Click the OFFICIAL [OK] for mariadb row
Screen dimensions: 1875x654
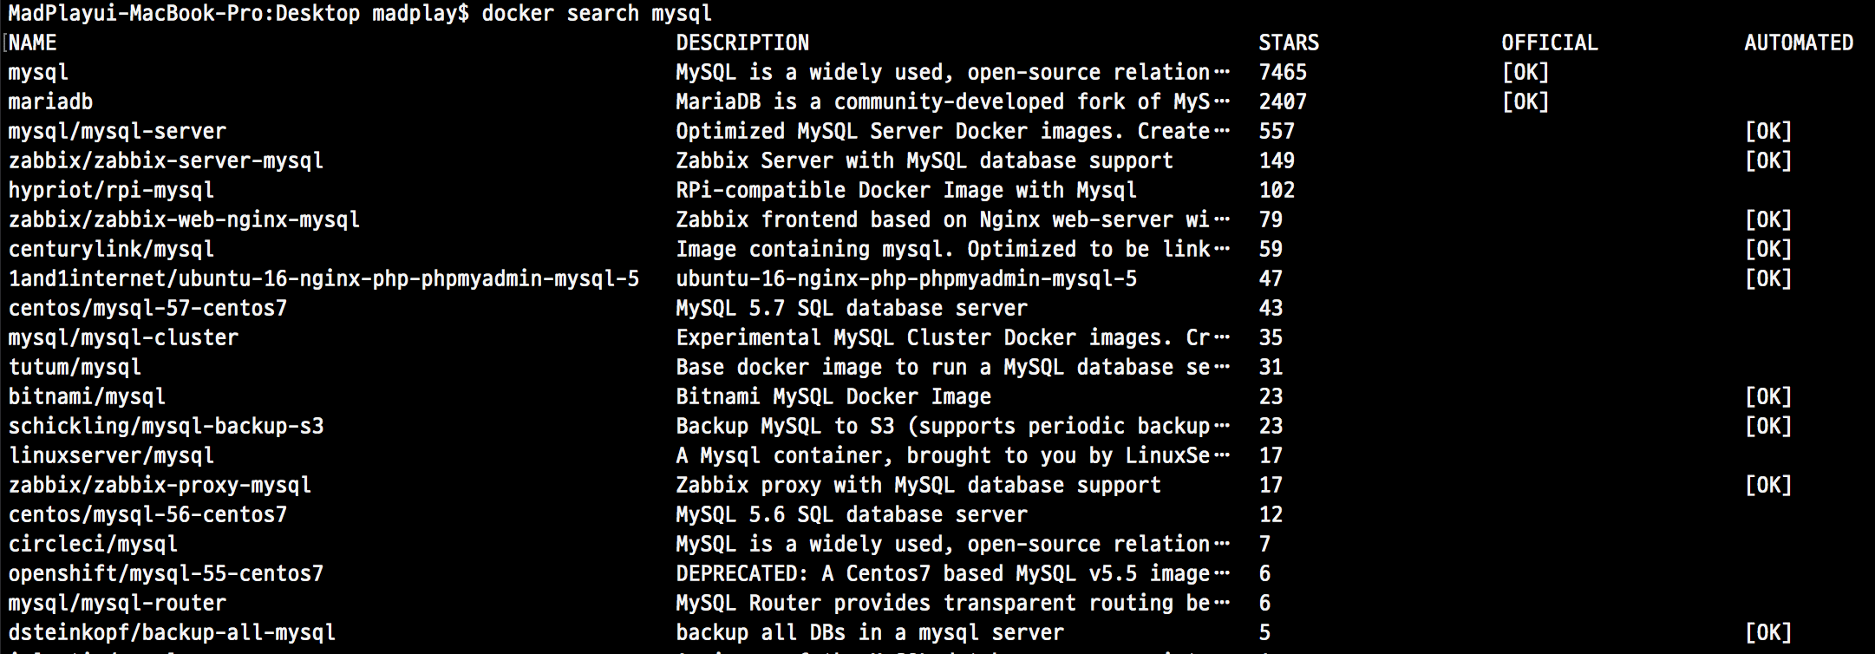click(x=1525, y=101)
